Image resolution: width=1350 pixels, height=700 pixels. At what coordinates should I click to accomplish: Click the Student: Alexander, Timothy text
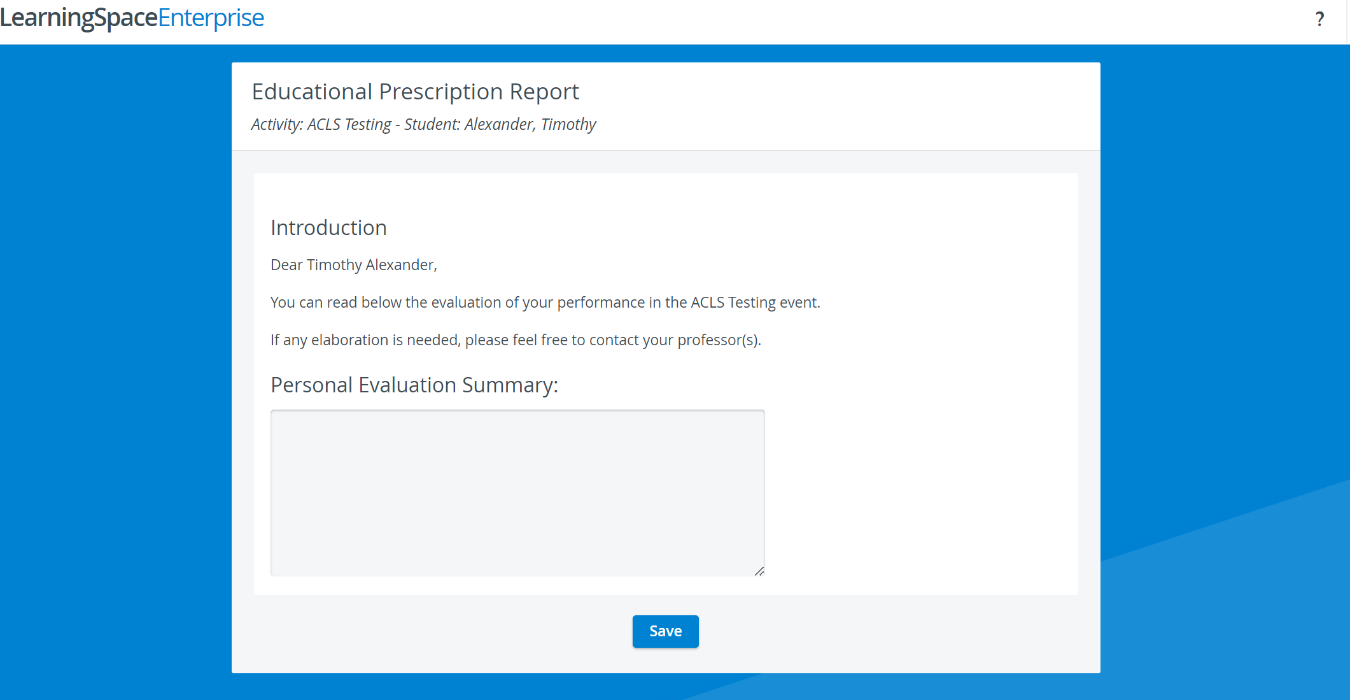(x=500, y=124)
